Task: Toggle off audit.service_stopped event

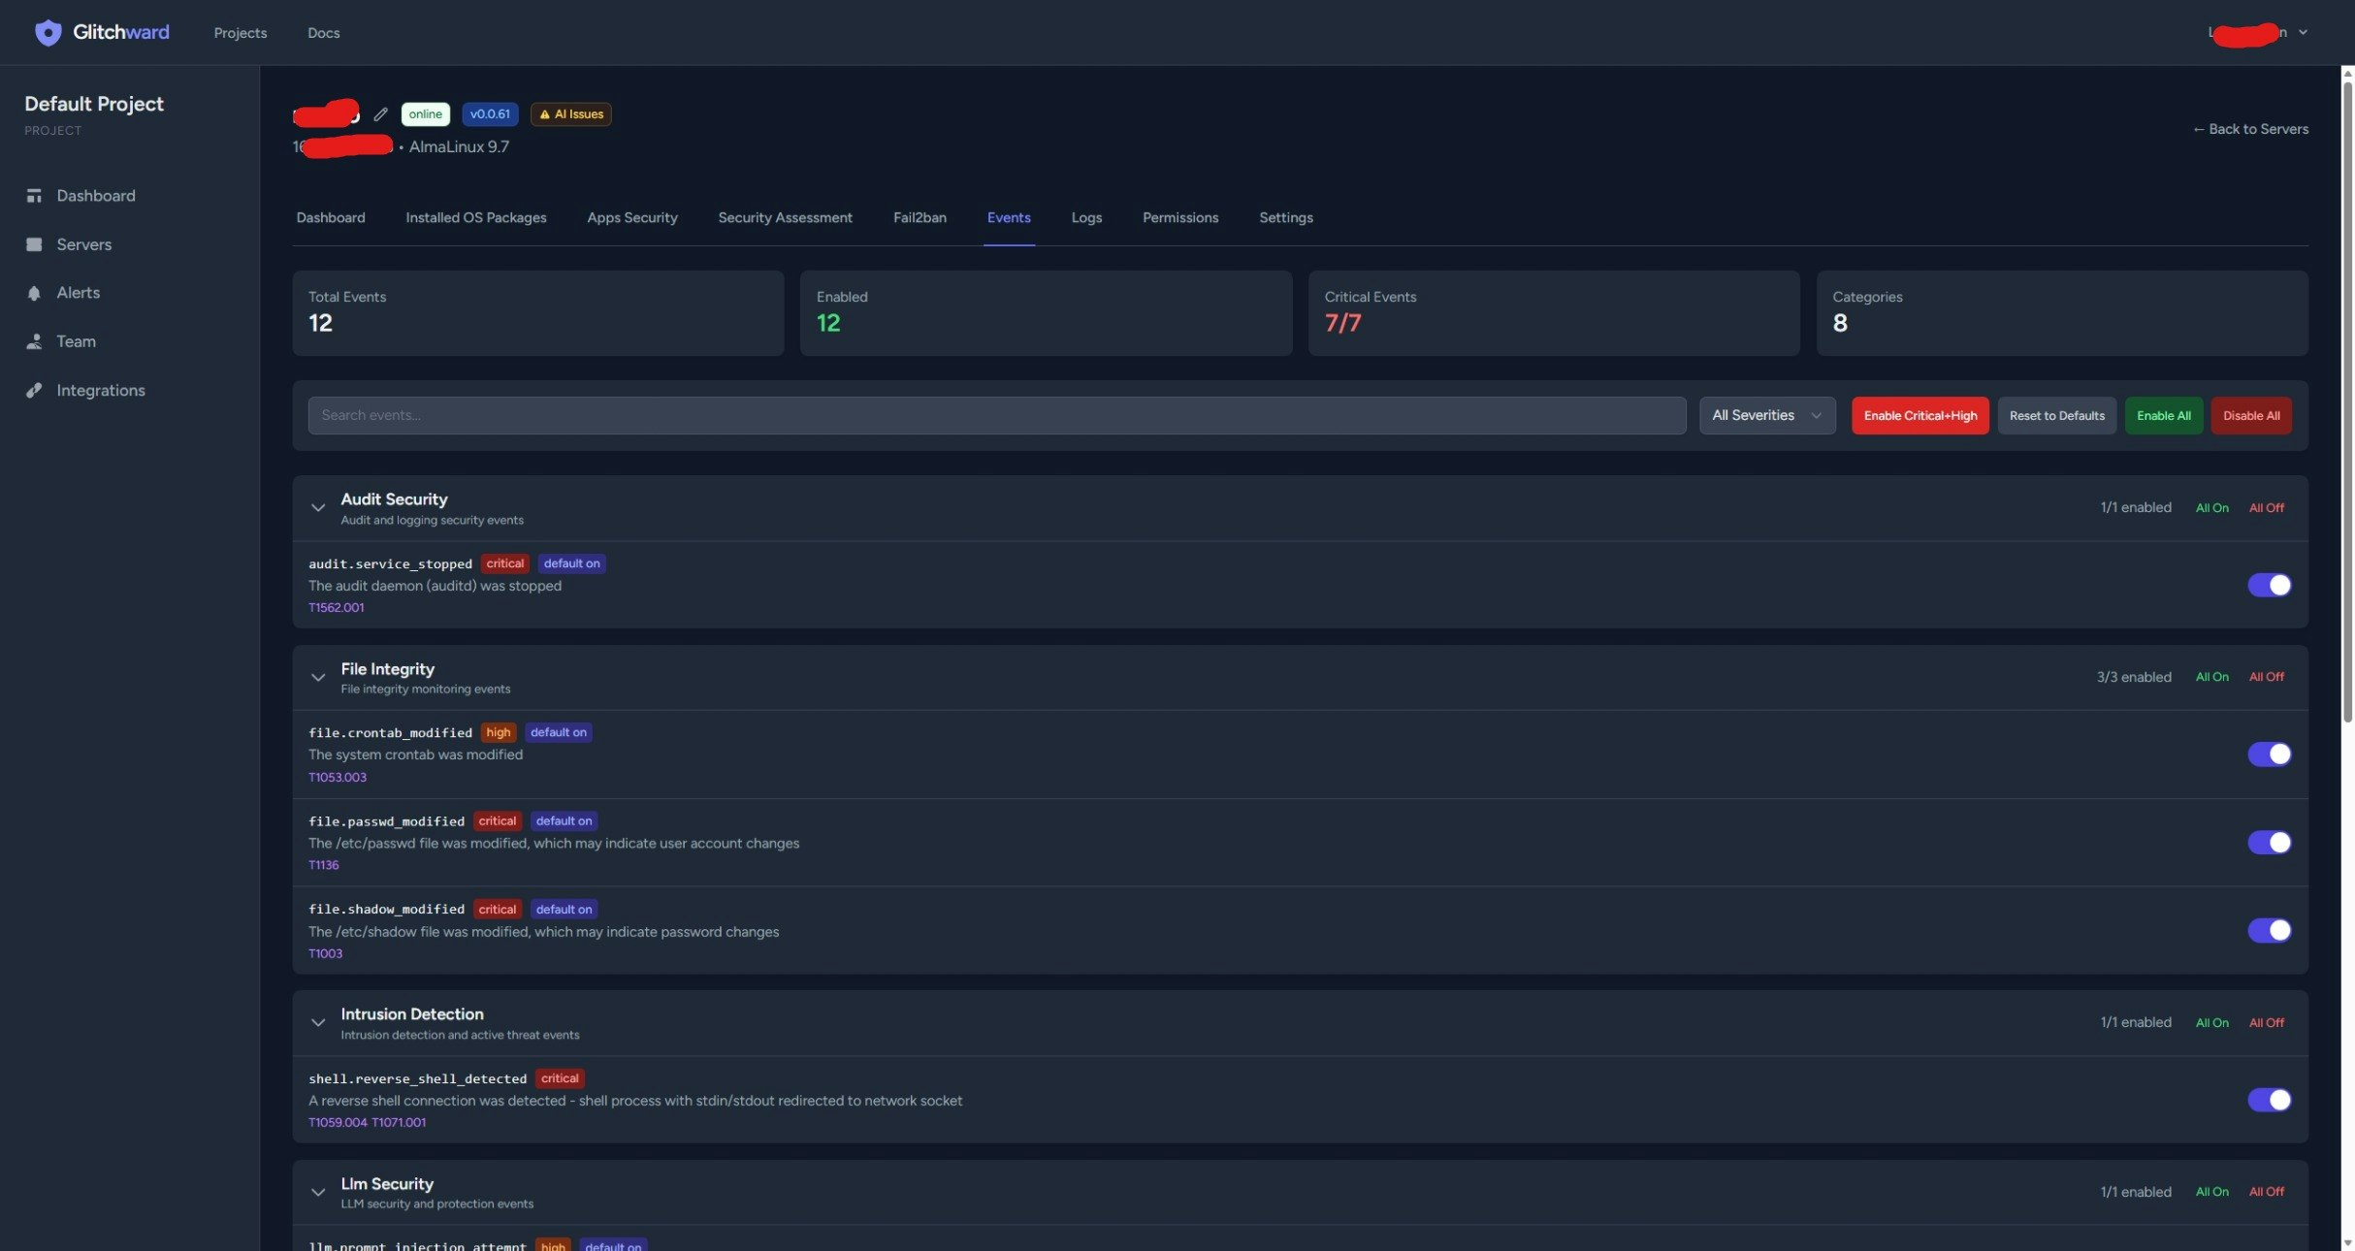Action: [2269, 585]
